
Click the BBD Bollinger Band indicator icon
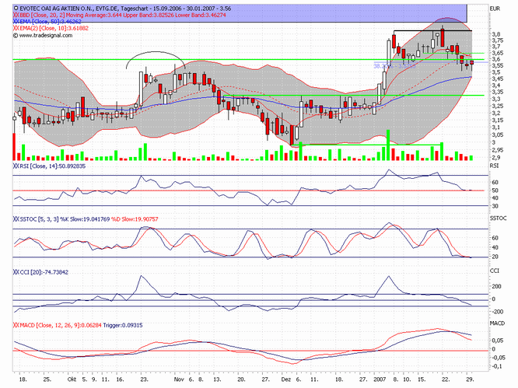16,14
